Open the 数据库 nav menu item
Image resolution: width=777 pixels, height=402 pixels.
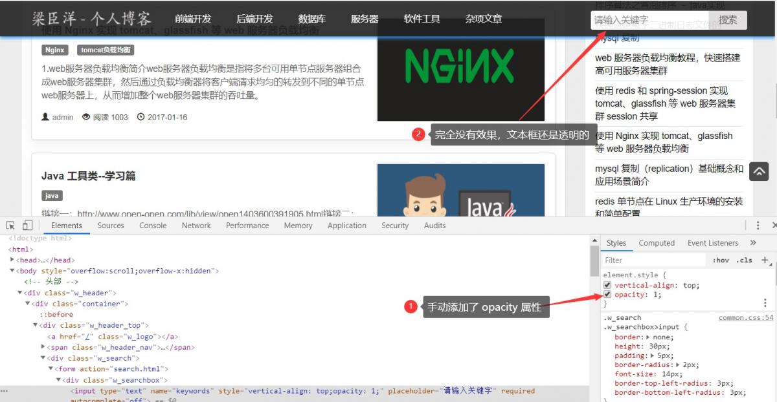tap(311, 19)
